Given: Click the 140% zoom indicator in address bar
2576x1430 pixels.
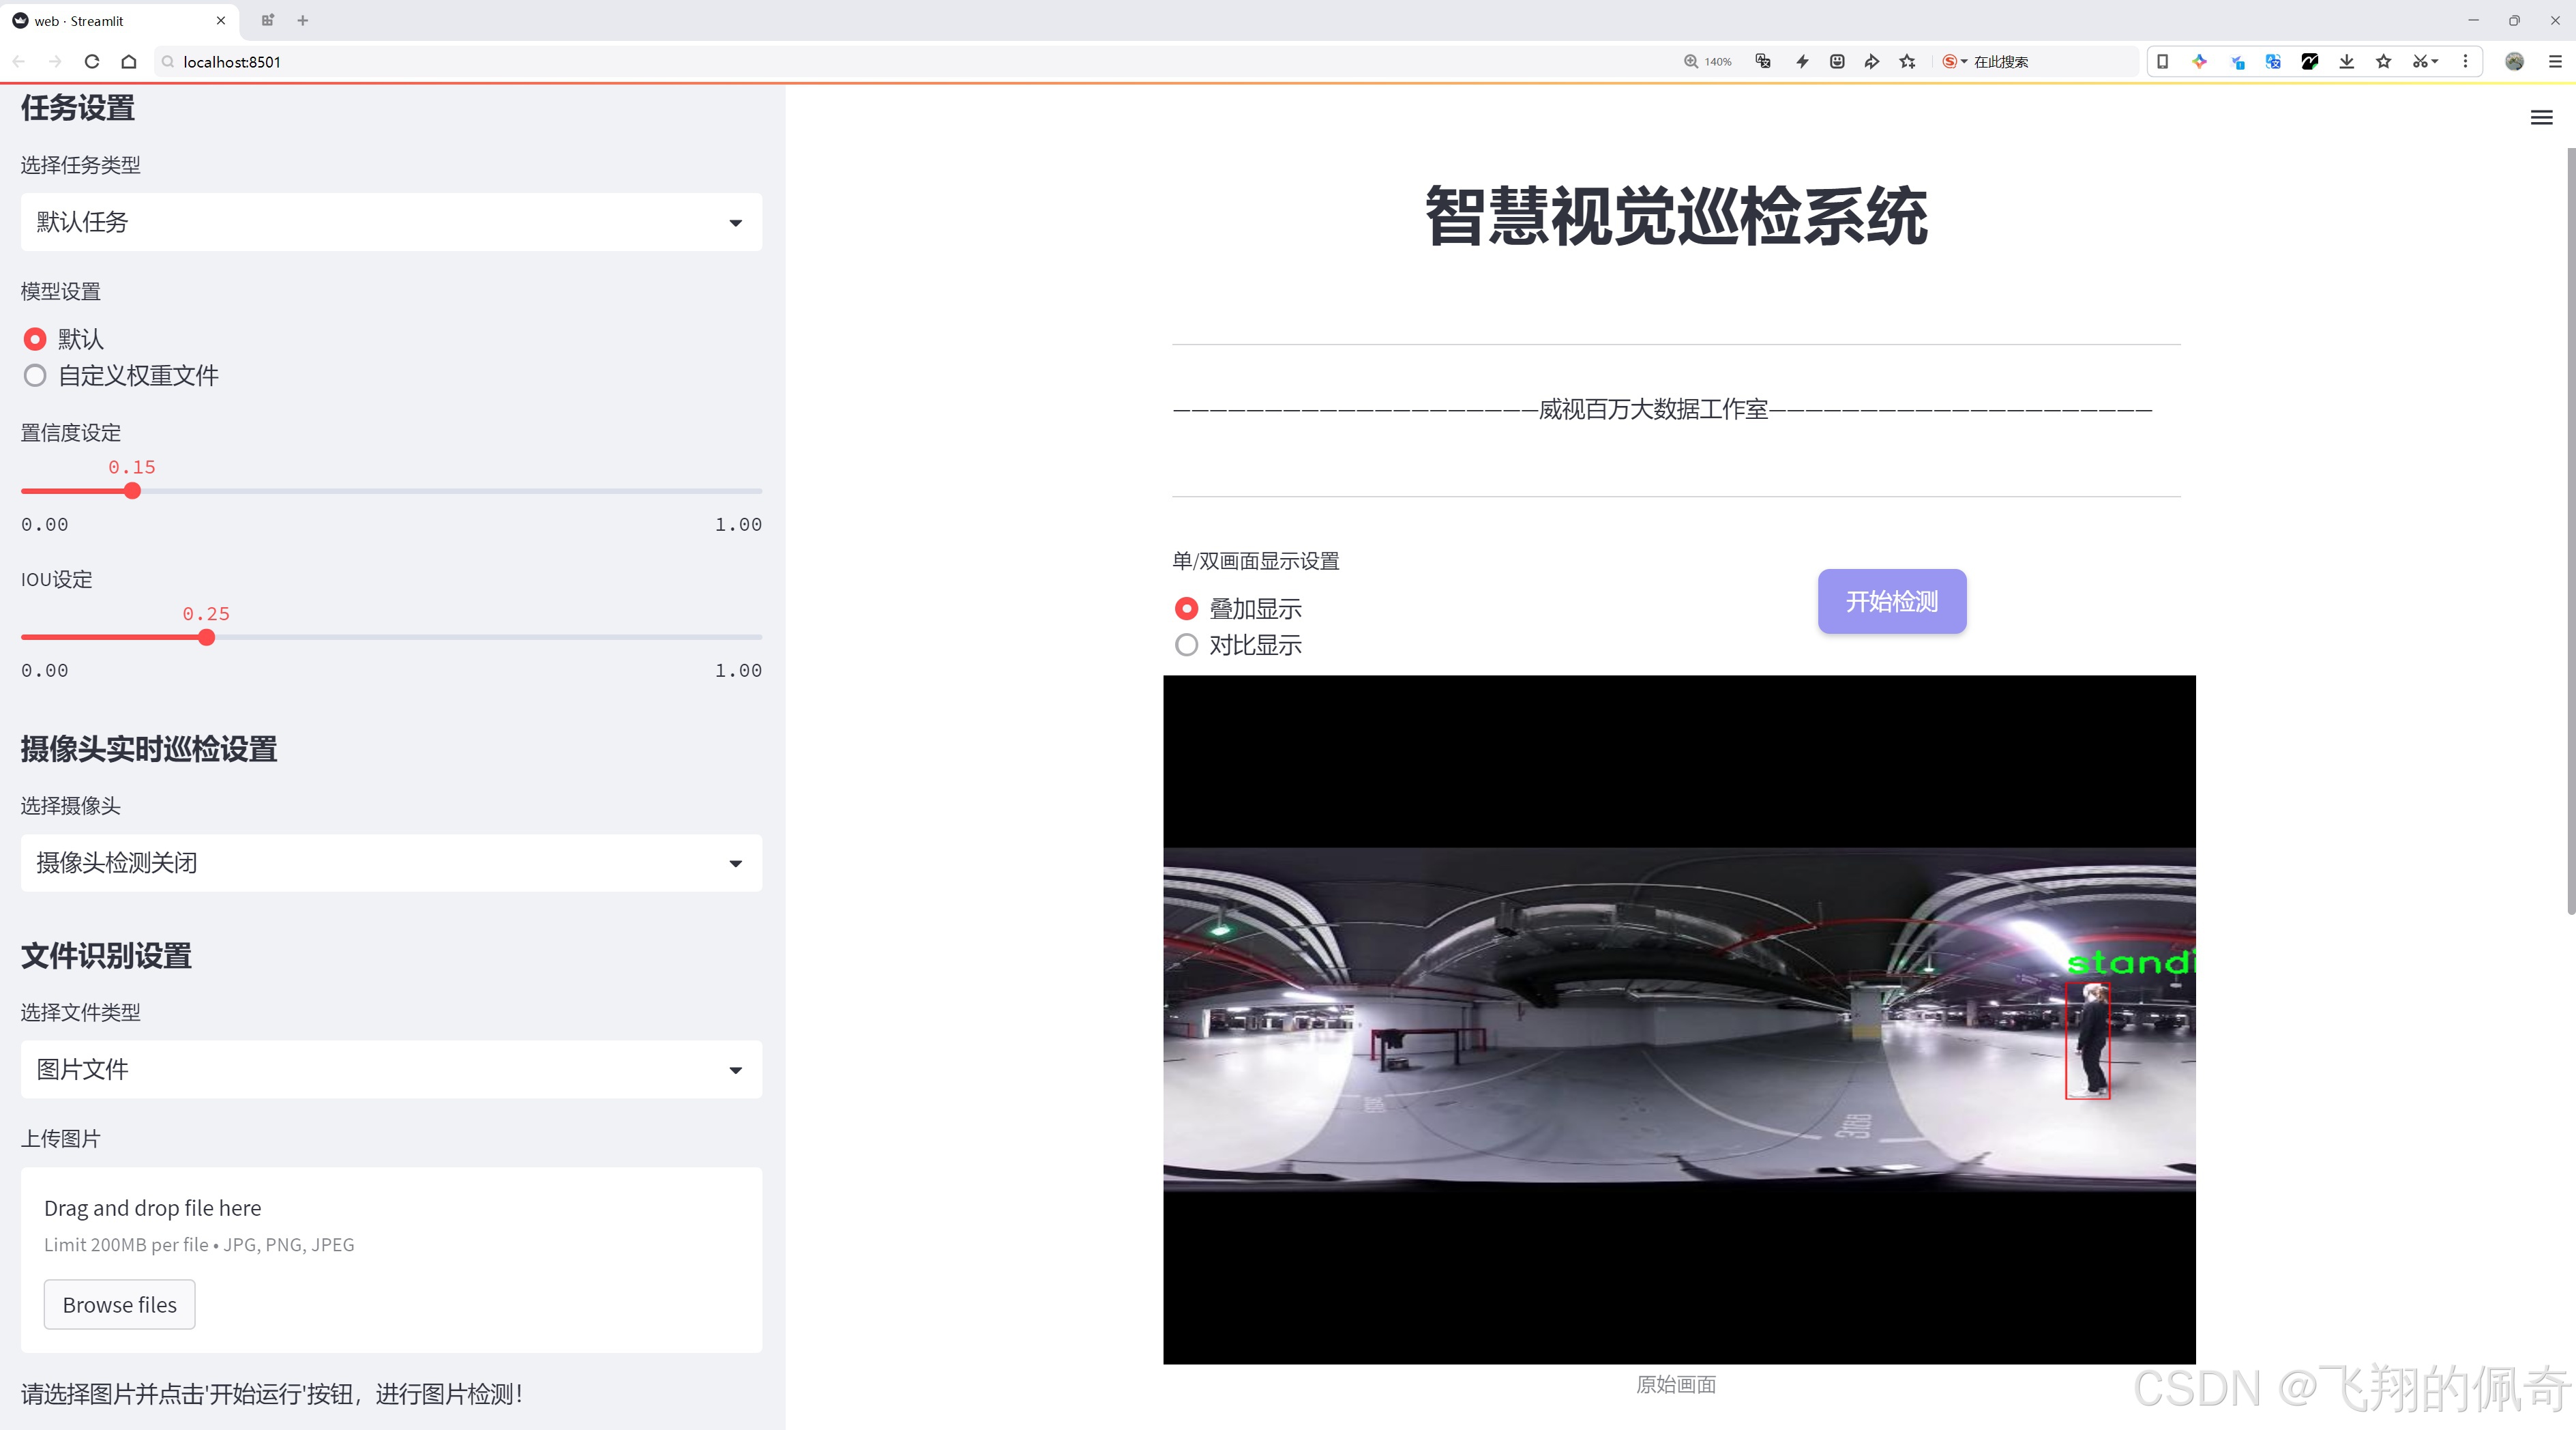Looking at the screenshot, I should pyautogui.click(x=1708, y=61).
